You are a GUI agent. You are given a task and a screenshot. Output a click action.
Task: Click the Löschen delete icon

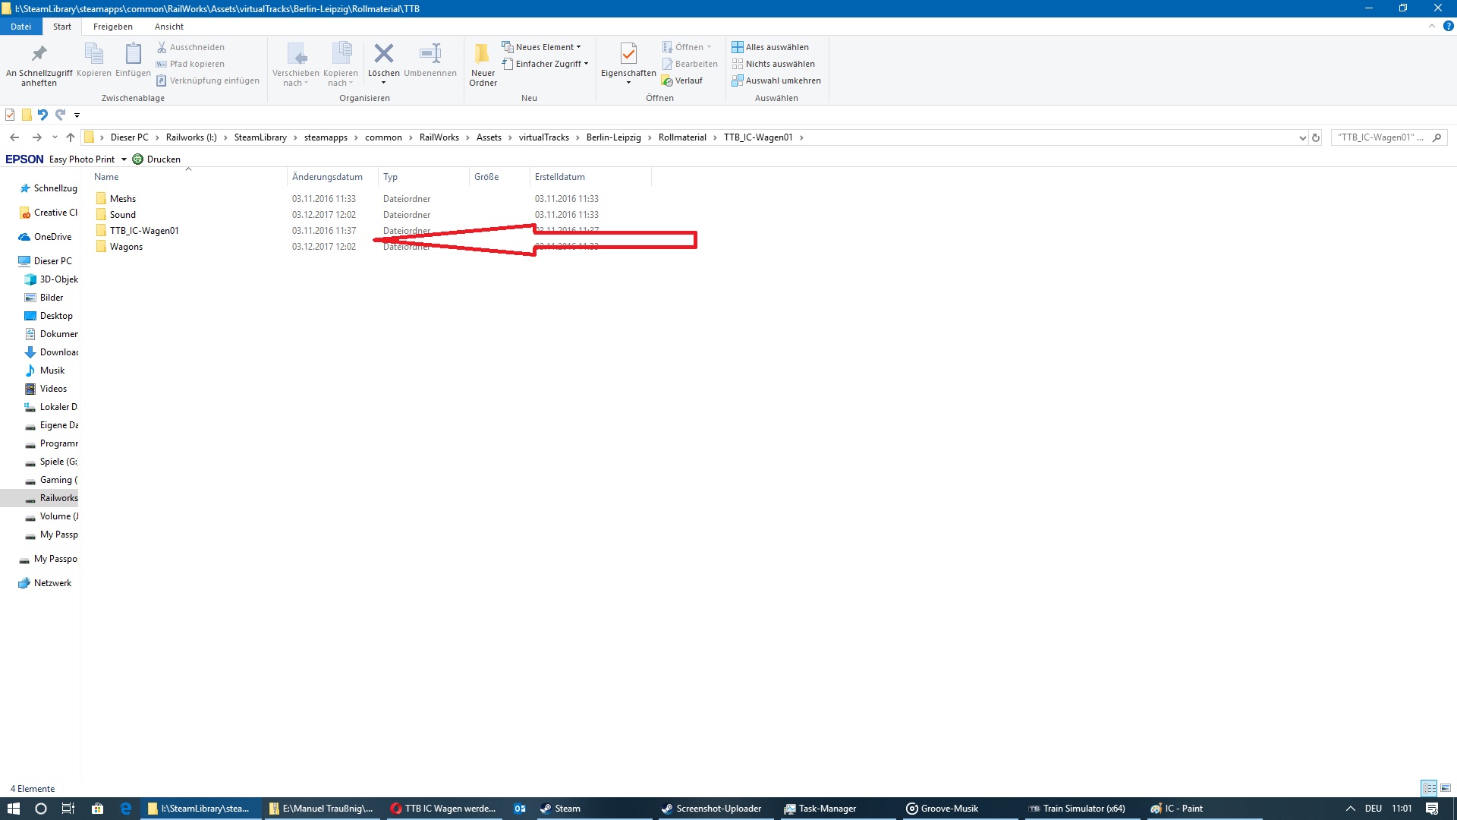(383, 54)
